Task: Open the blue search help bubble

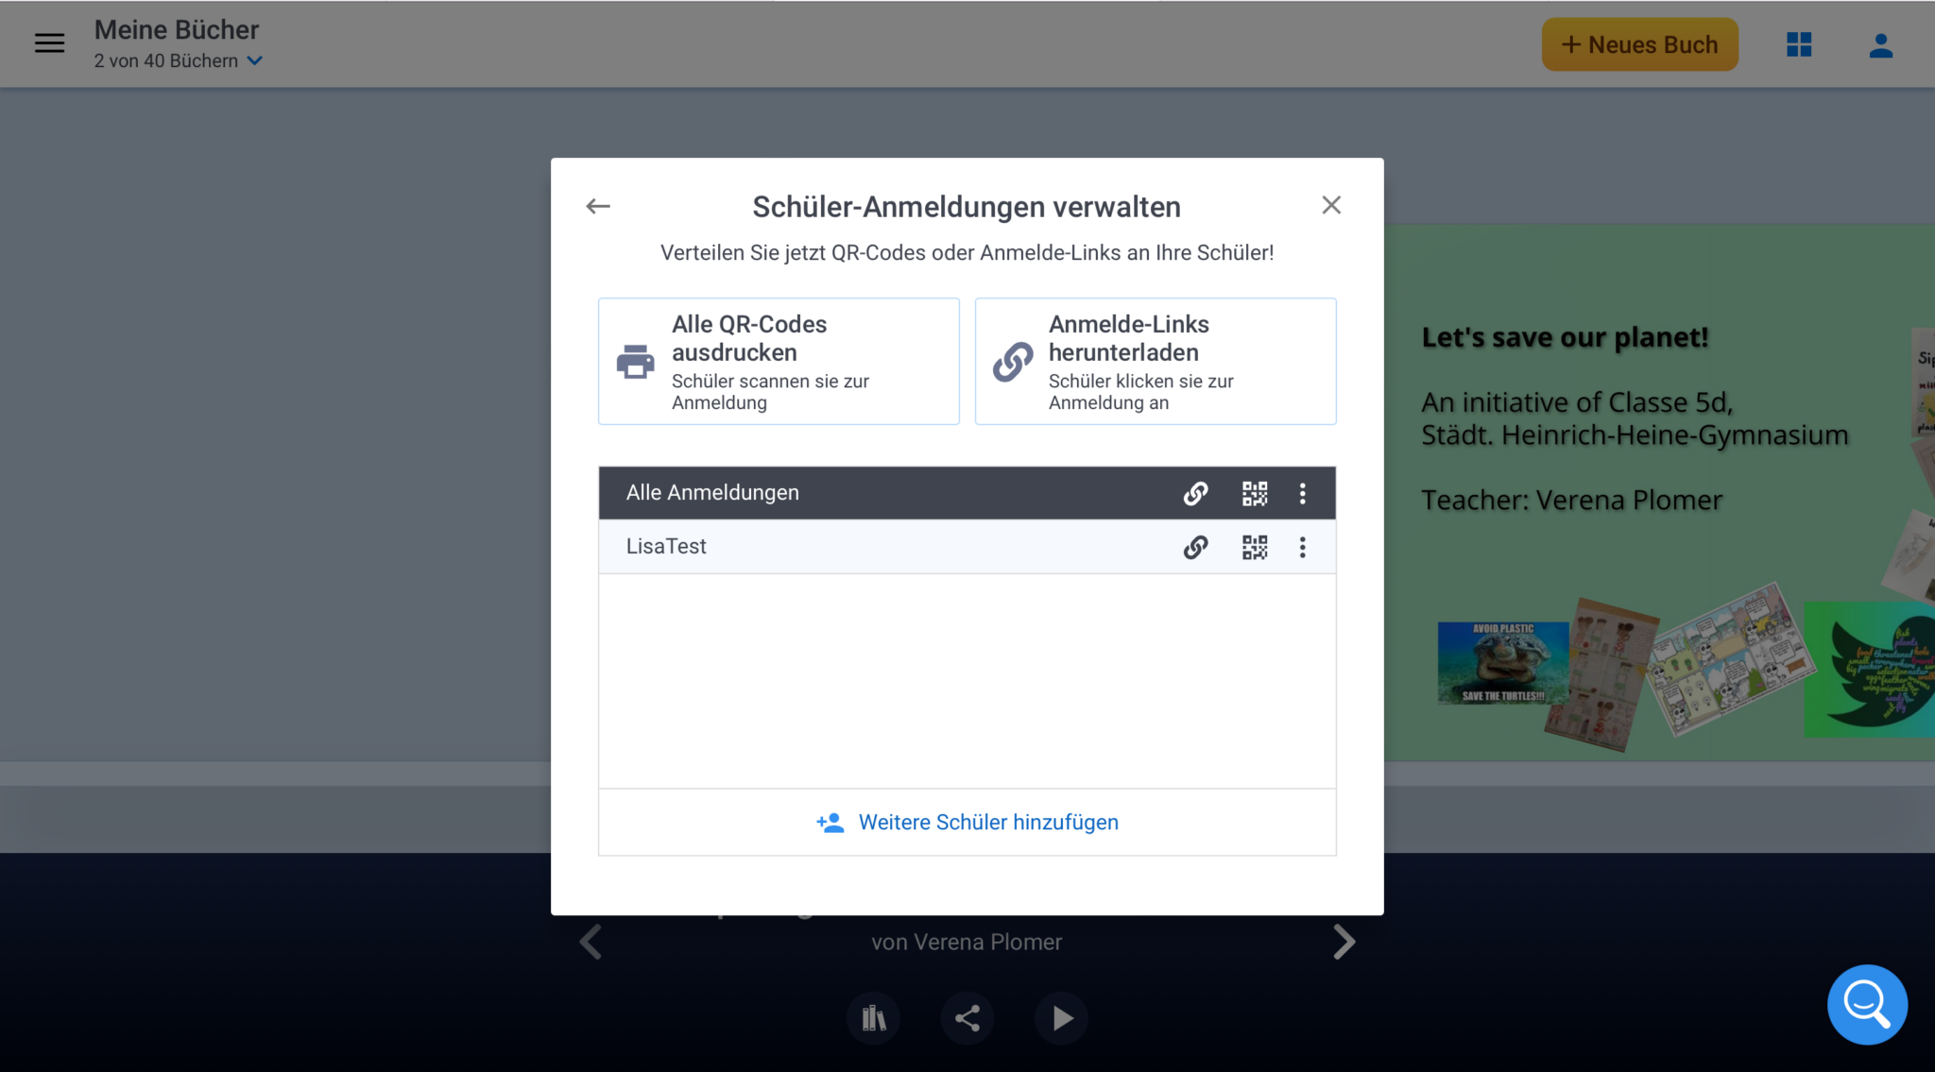Action: [1867, 1004]
